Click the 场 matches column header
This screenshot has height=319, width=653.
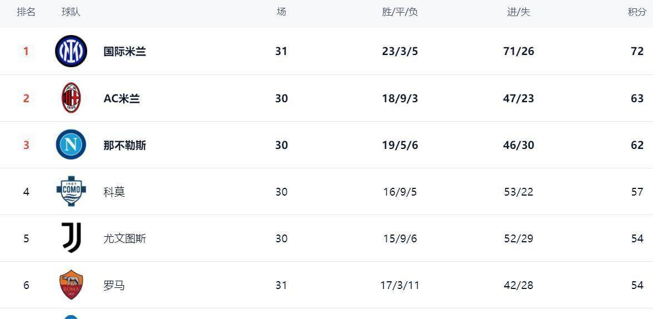click(x=282, y=12)
